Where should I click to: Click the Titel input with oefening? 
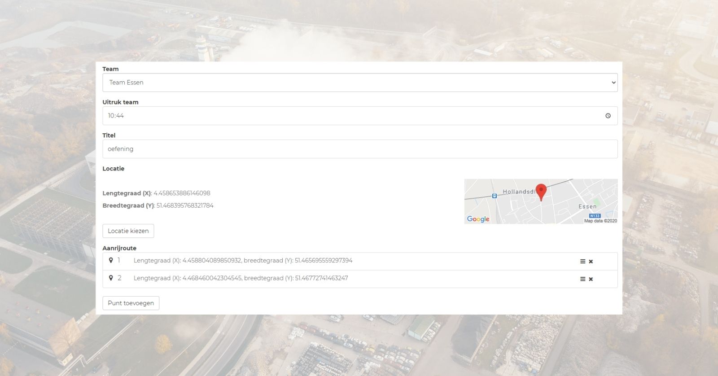360,149
